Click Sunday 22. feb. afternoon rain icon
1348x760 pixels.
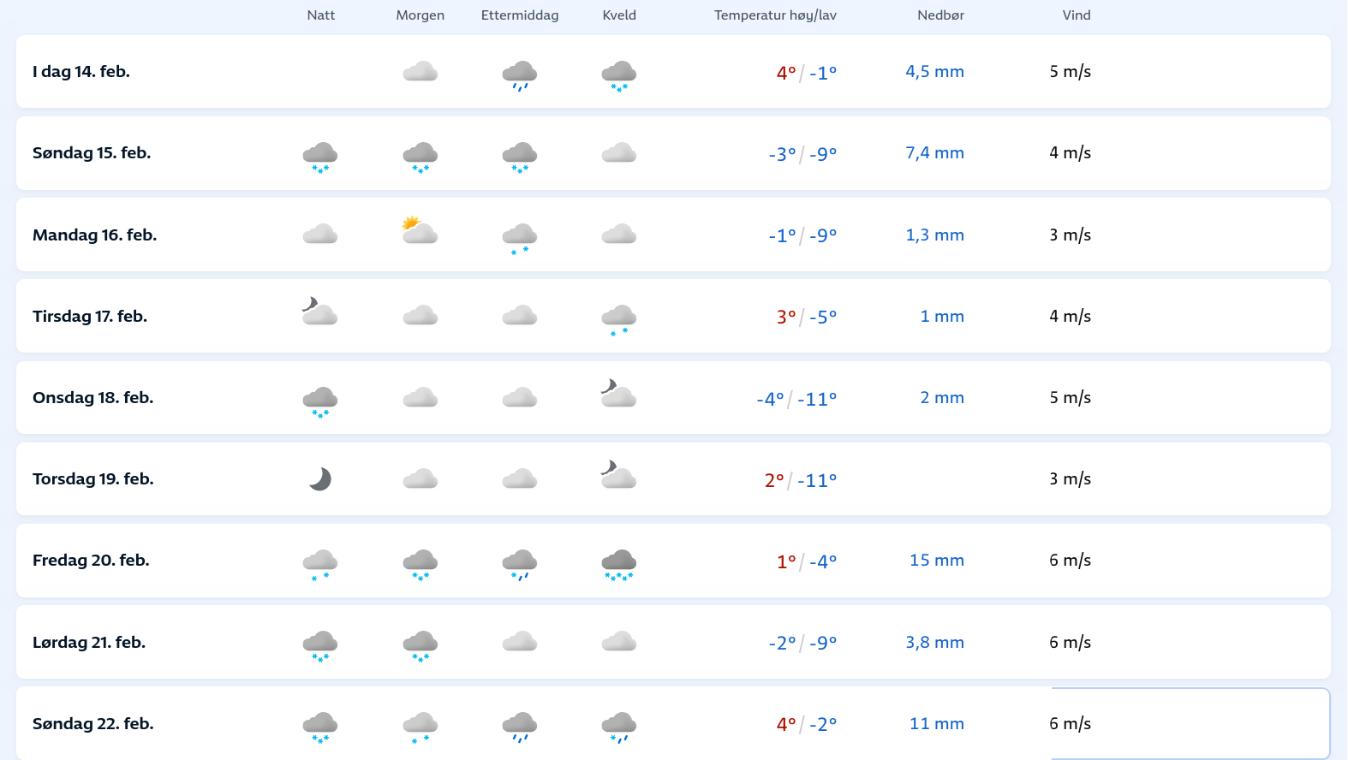click(x=520, y=727)
